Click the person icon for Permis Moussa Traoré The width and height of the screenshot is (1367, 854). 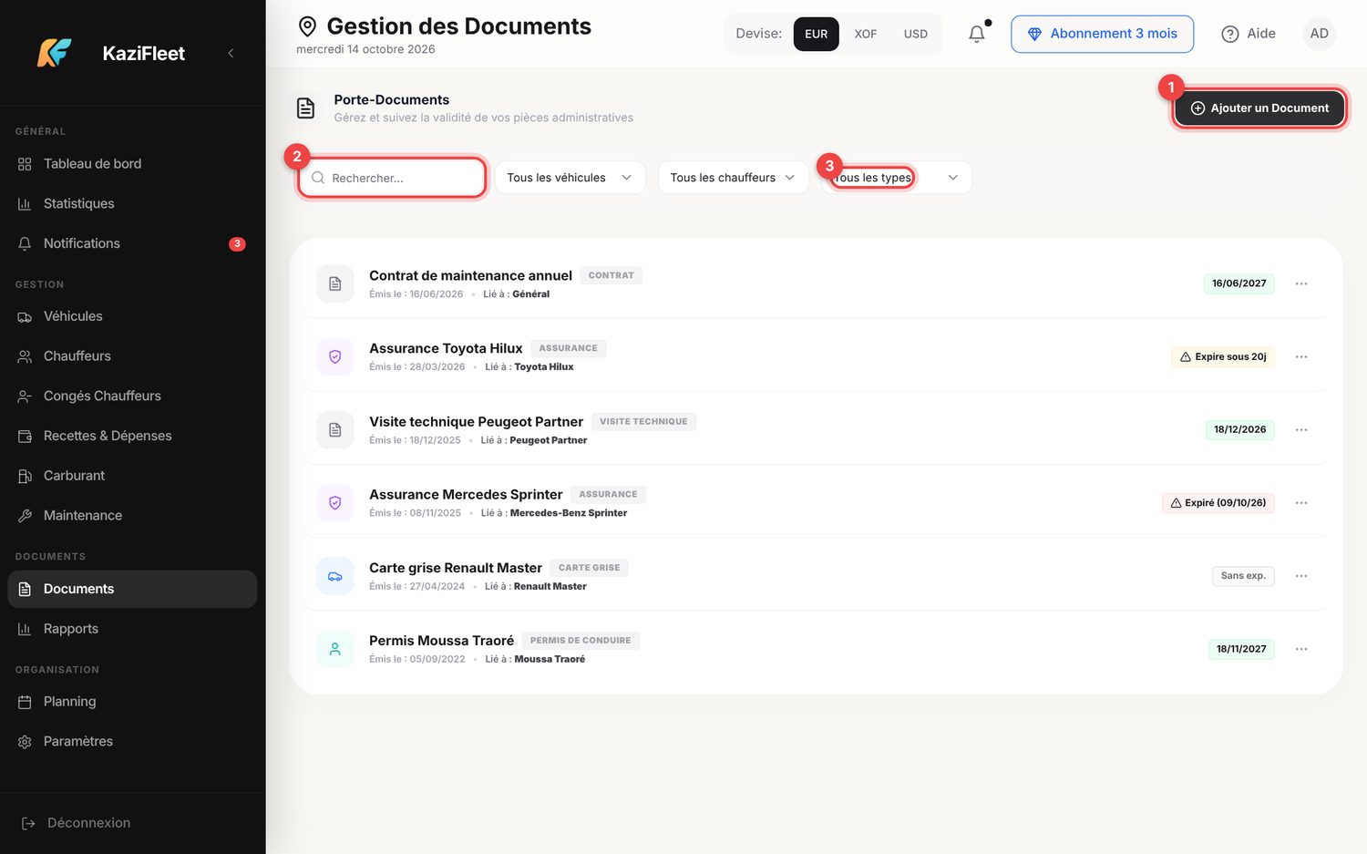pos(335,649)
